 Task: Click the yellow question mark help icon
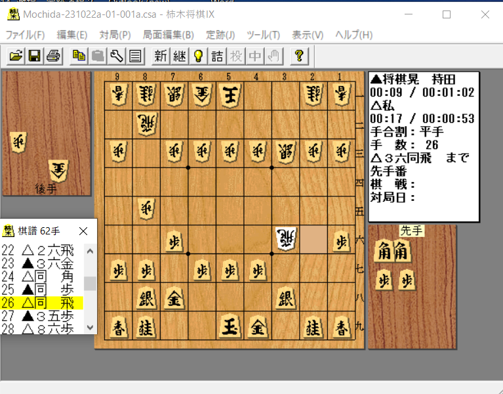299,56
